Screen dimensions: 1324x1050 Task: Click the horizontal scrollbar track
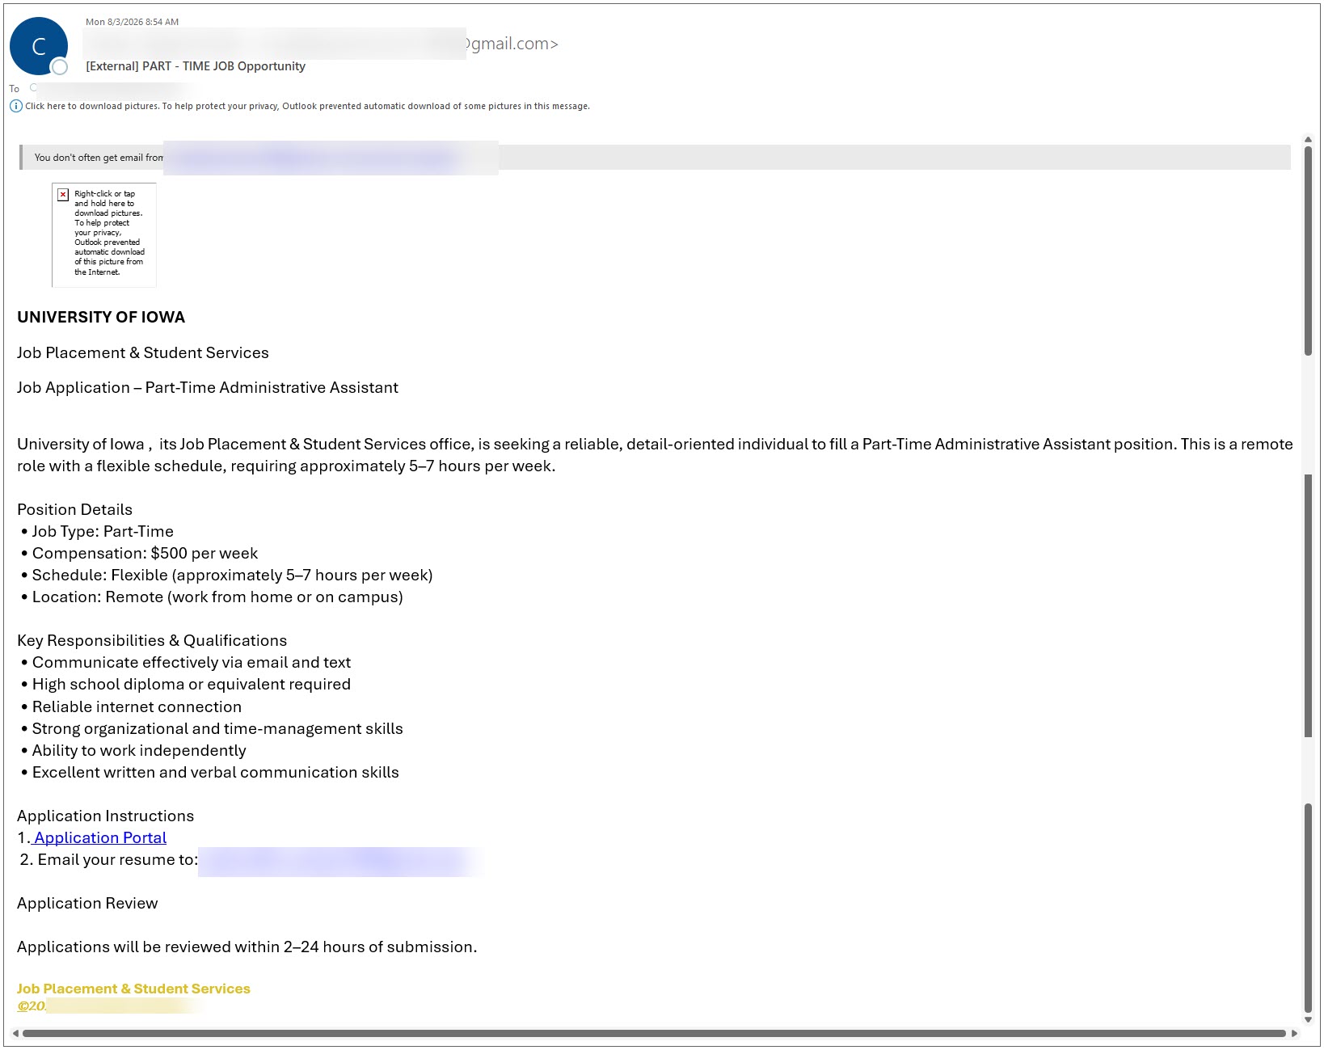[x=654, y=1033]
